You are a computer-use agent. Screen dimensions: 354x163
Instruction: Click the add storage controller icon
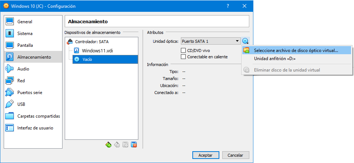click(x=108, y=145)
